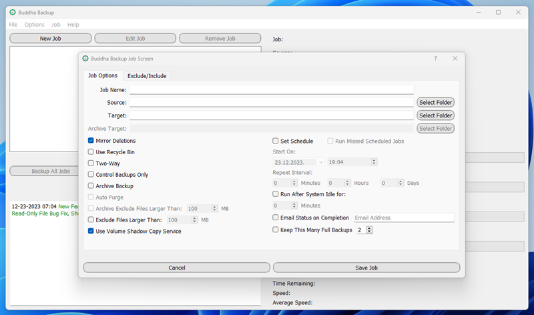Click the Buddha Backup Job Screen title icon

click(85, 59)
